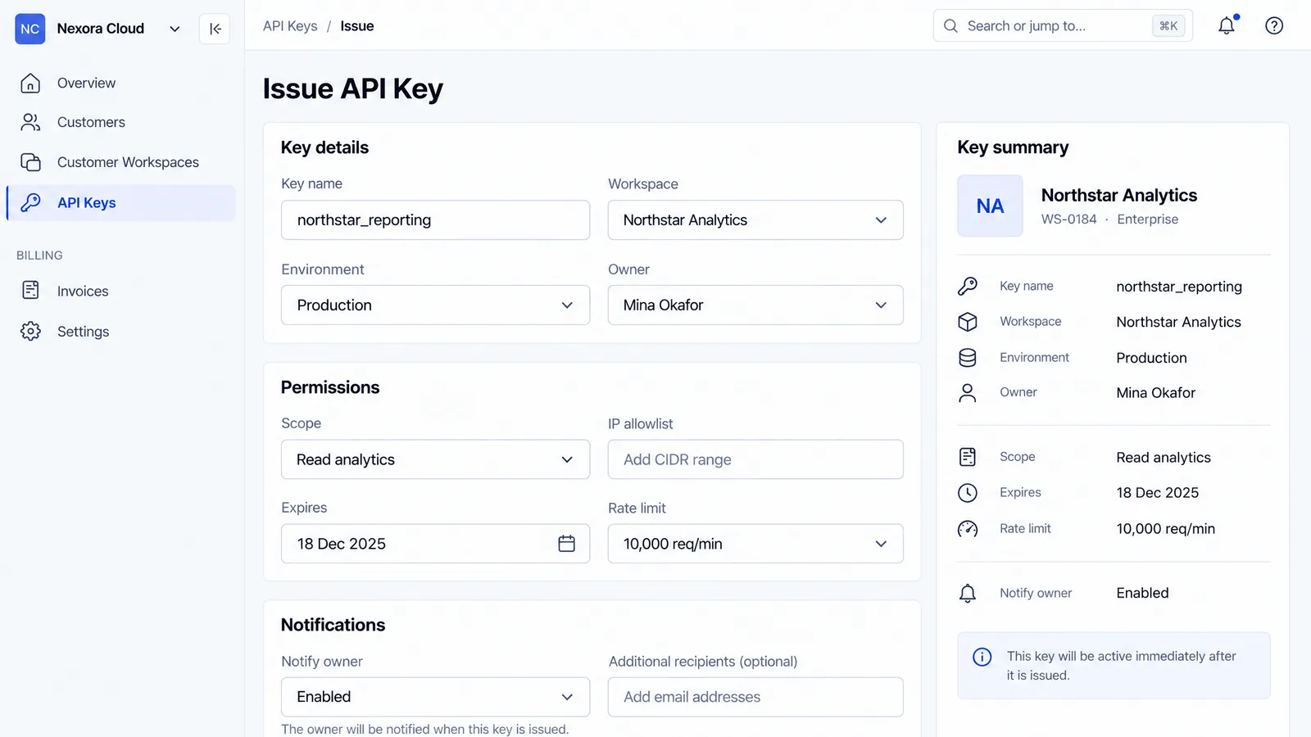Click the key icon in Key summary

(x=968, y=286)
